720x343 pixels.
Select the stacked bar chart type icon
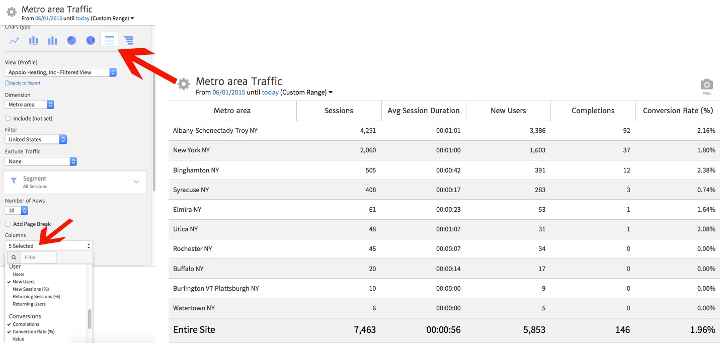pyautogui.click(x=33, y=40)
